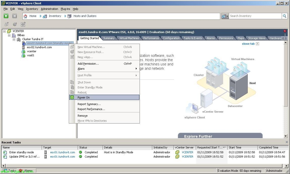
Task: Click the New Virtual Machine toolbar icon
Action: point(7,24)
